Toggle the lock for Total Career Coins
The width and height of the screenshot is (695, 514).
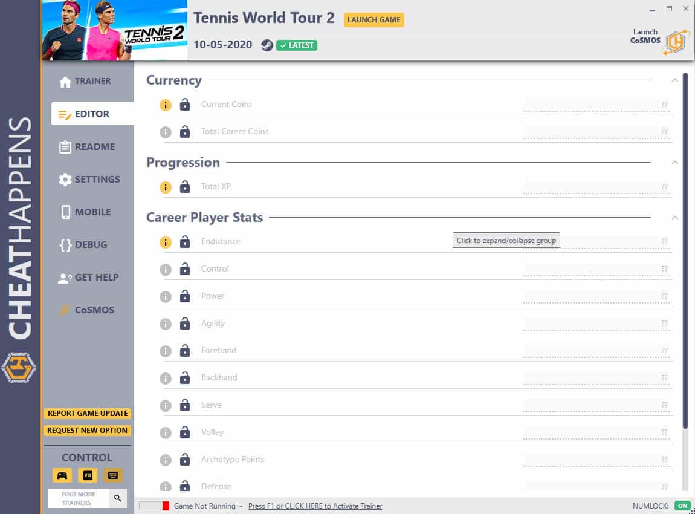tap(185, 132)
